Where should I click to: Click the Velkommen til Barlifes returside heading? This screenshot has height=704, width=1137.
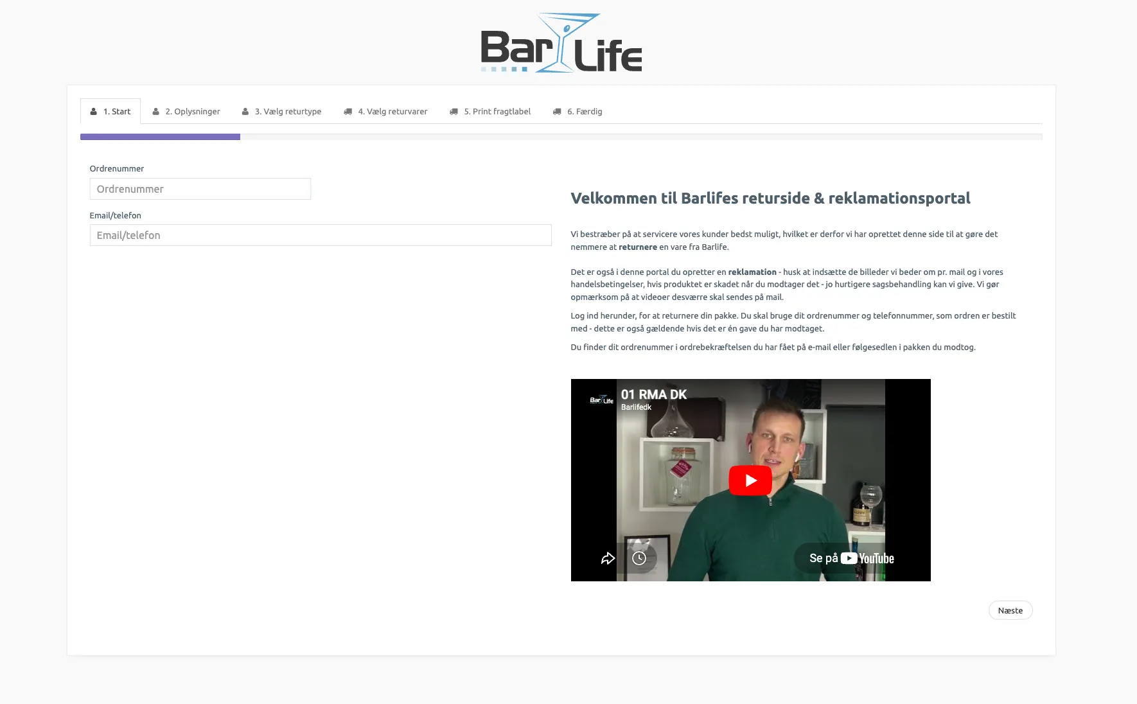771,198
